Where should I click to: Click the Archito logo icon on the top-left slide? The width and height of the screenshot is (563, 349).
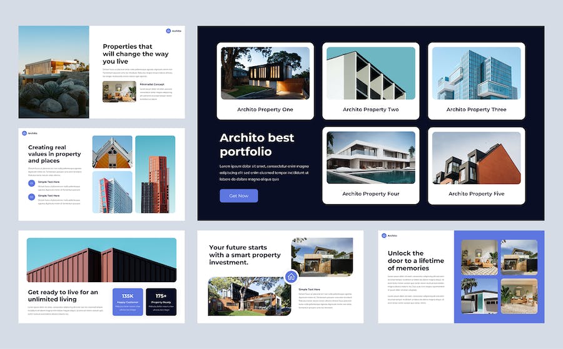tap(168, 31)
